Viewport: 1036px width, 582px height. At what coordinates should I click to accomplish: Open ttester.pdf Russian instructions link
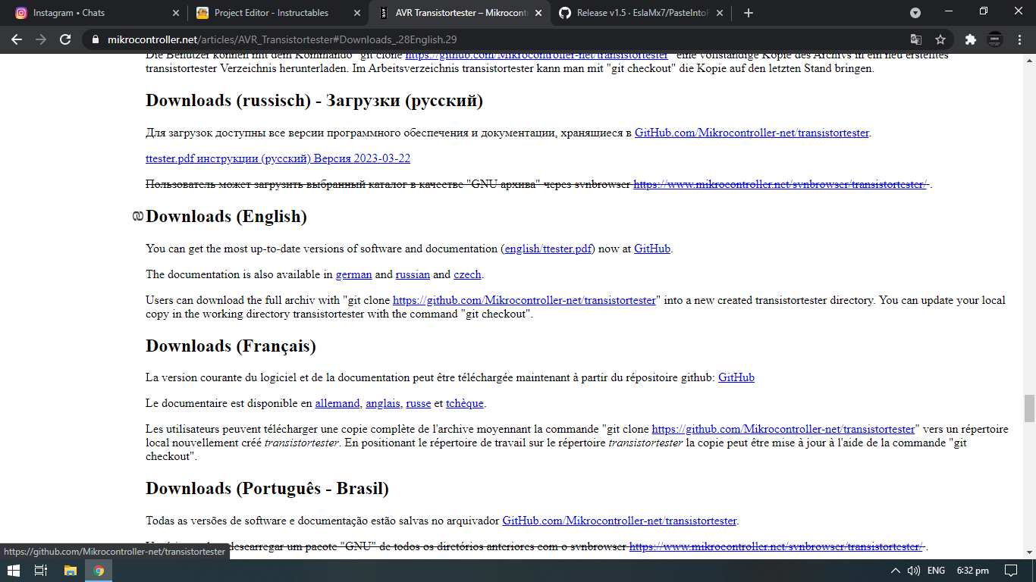[278, 158]
